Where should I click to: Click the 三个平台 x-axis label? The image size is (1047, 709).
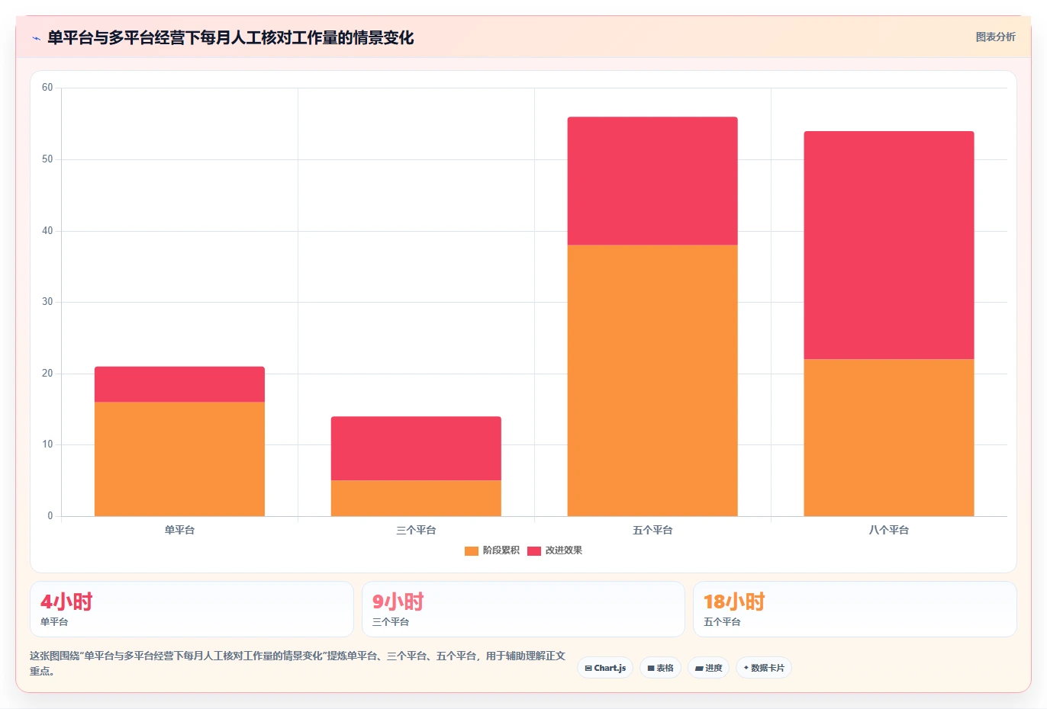416,530
